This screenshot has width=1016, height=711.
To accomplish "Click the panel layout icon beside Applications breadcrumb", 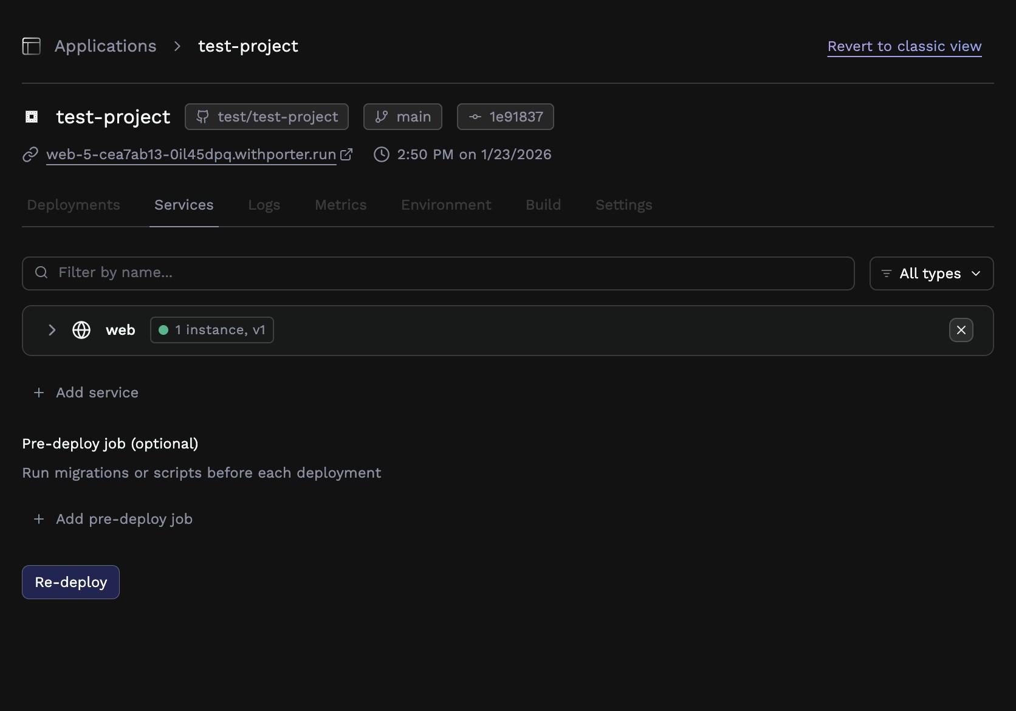I will click(x=31, y=46).
